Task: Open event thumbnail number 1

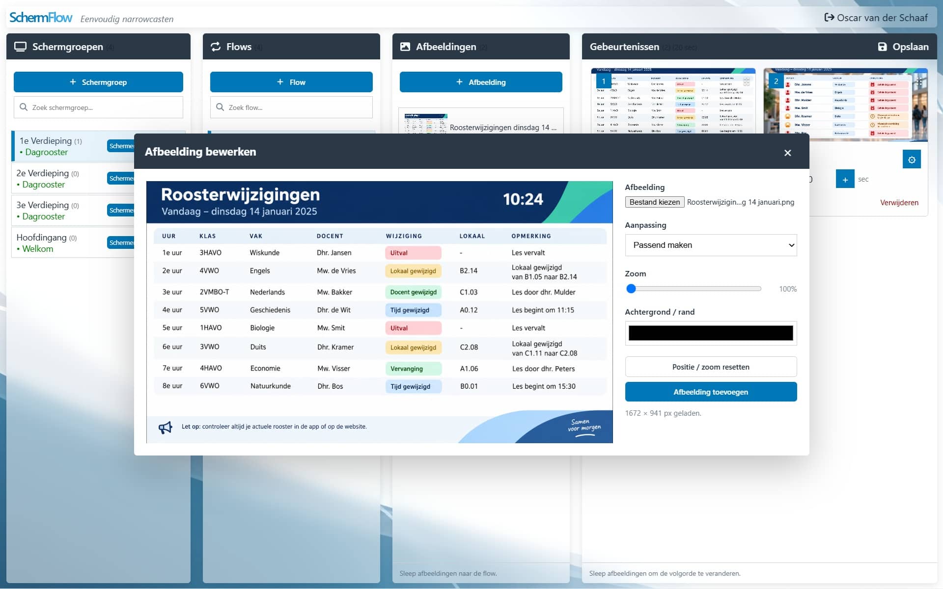Action: click(x=673, y=101)
